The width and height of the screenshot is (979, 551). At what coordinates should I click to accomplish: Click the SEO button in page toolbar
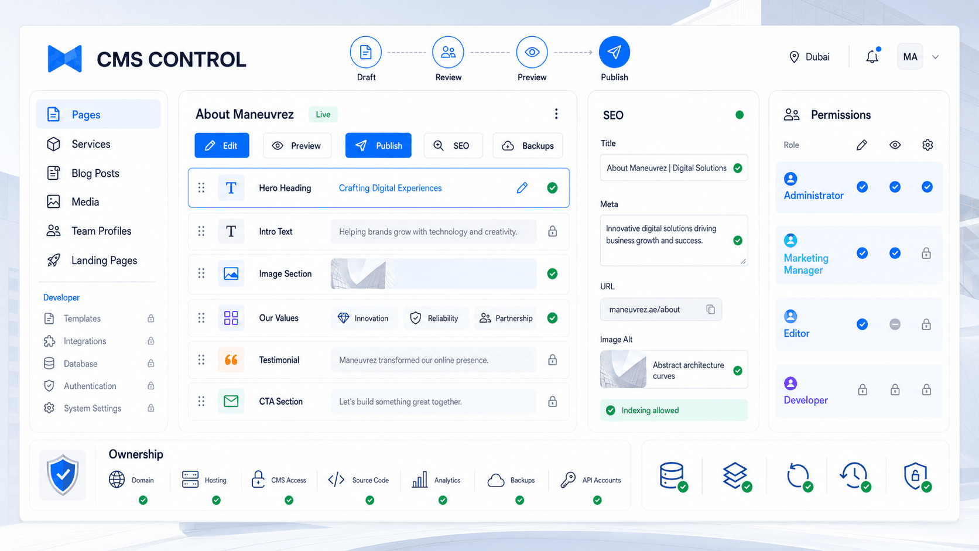click(453, 145)
